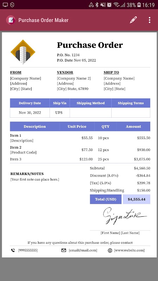Select the Delivery Date column header
158x281 pixels.
tap(30, 103)
